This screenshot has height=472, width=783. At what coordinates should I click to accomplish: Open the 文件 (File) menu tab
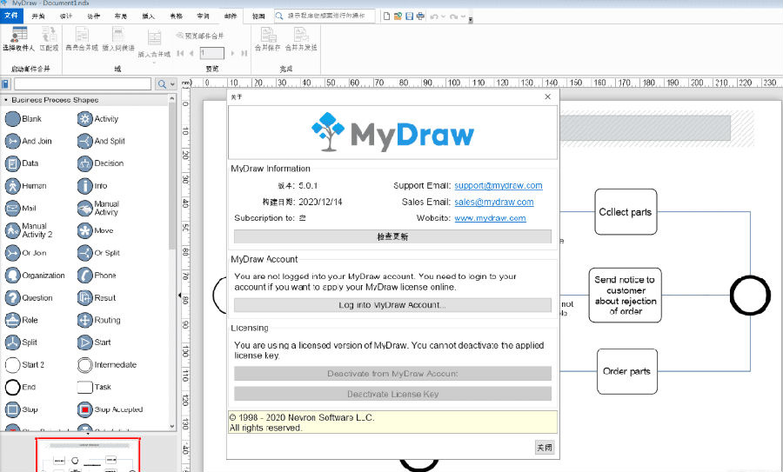coord(11,16)
